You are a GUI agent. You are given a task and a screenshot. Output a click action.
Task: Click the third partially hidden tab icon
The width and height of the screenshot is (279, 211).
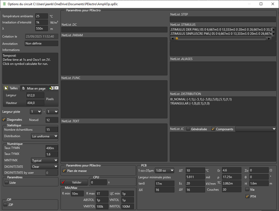coord(52,88)
